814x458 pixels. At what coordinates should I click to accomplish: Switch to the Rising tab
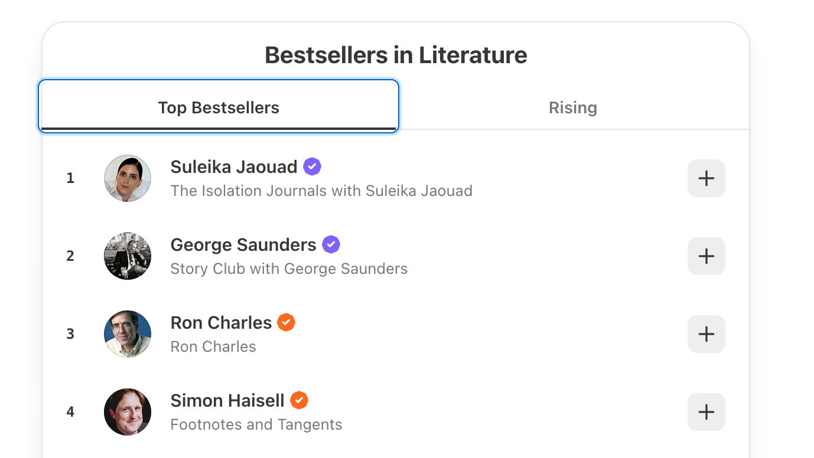573,107
